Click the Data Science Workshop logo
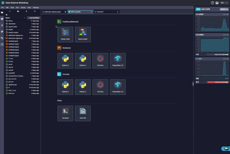 click(x=3, y=3)
